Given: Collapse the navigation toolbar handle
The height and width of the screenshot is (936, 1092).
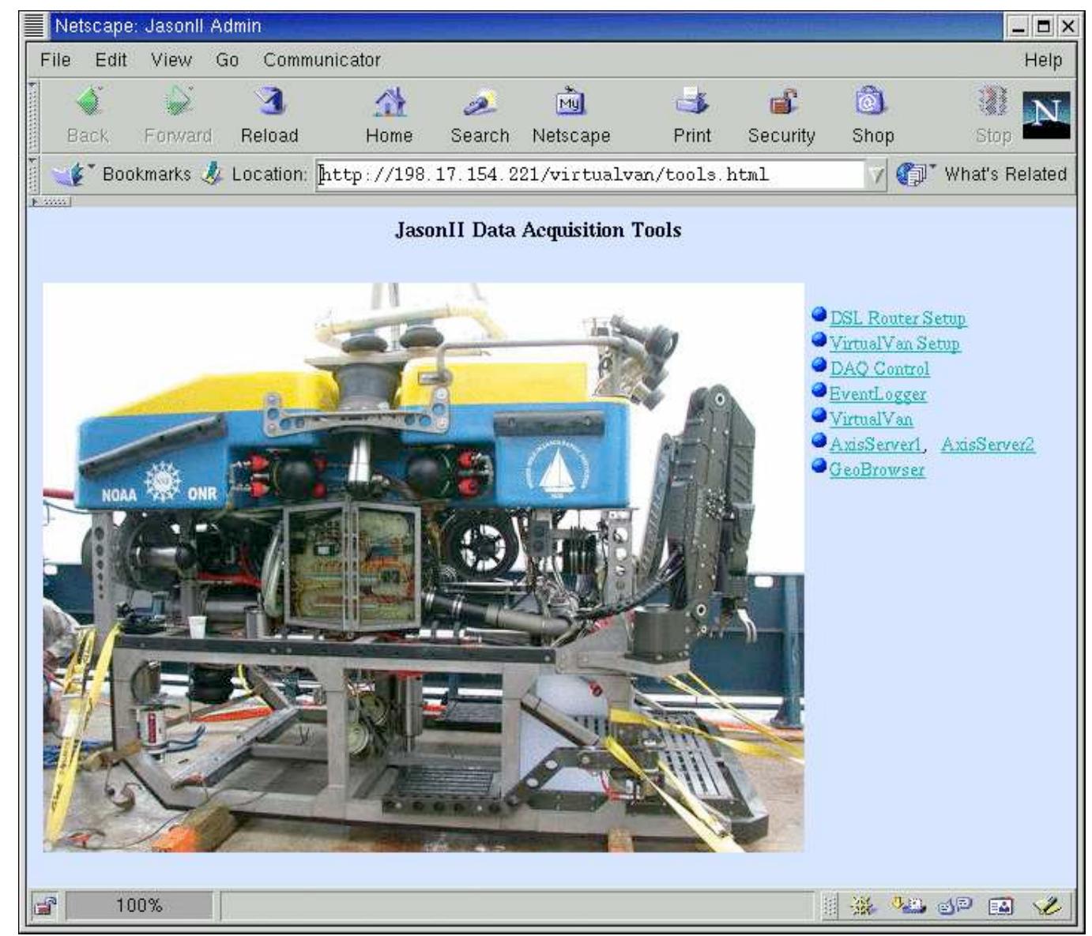Looking at the screenshot, I should (32, 116).
